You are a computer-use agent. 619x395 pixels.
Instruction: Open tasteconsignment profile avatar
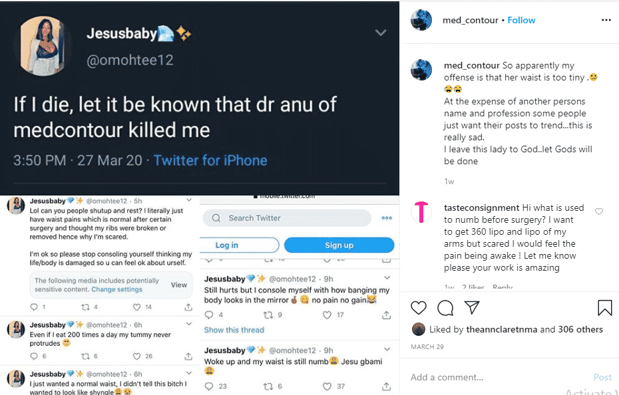pos(421,211)
